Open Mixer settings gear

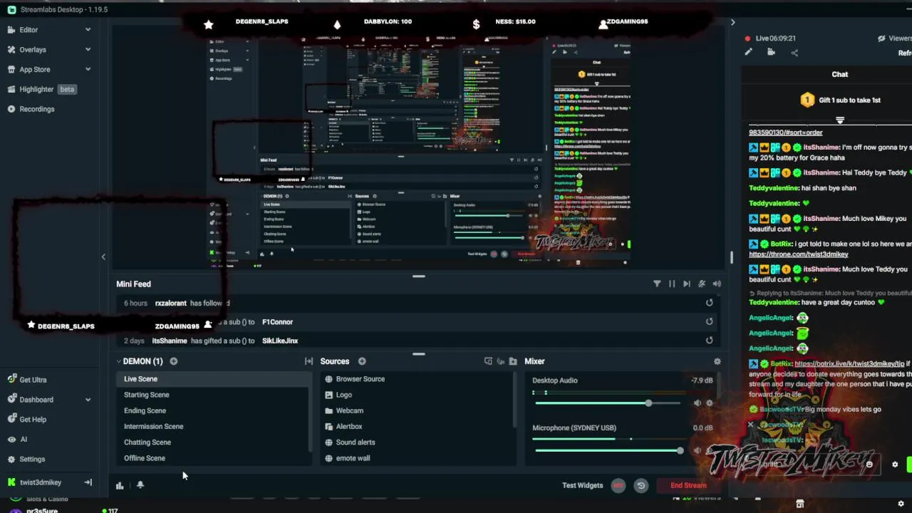(x=717, y=361)
